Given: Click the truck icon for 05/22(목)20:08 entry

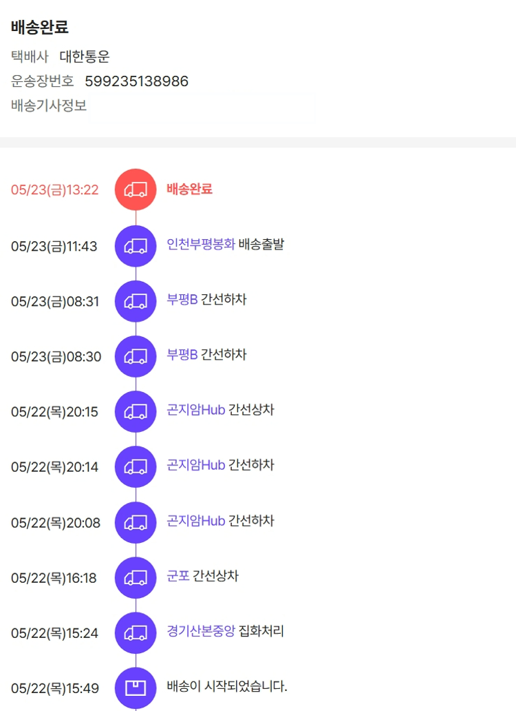Looking at the screenshot, I should (136, 522).
